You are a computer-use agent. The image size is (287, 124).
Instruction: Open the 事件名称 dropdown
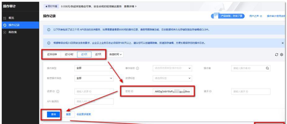(172, 68)
